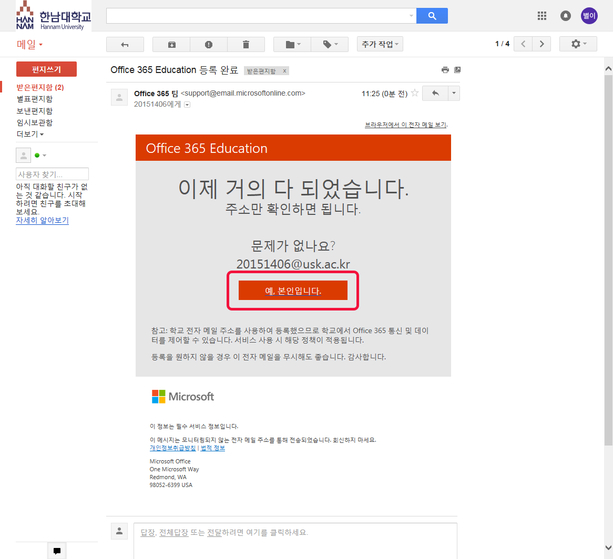The height and width of the screenshot is (559, 613).
Task: Click the 받은편지함 label chip on the subject
Action: 261,71
